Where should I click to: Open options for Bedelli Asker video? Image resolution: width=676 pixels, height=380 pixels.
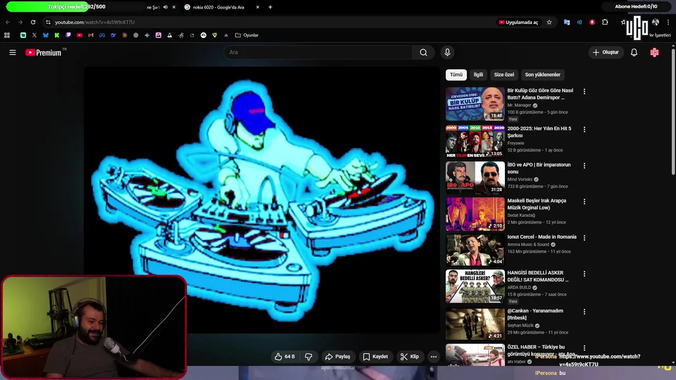point(584,274)
